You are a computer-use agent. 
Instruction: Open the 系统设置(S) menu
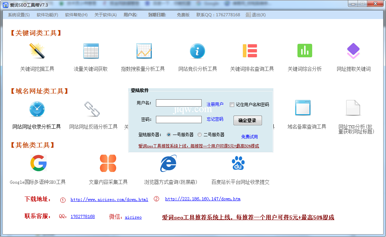pyautogui.click(x=19, y=15)
